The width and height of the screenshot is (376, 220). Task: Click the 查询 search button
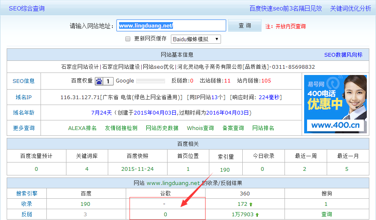point(244,25)
